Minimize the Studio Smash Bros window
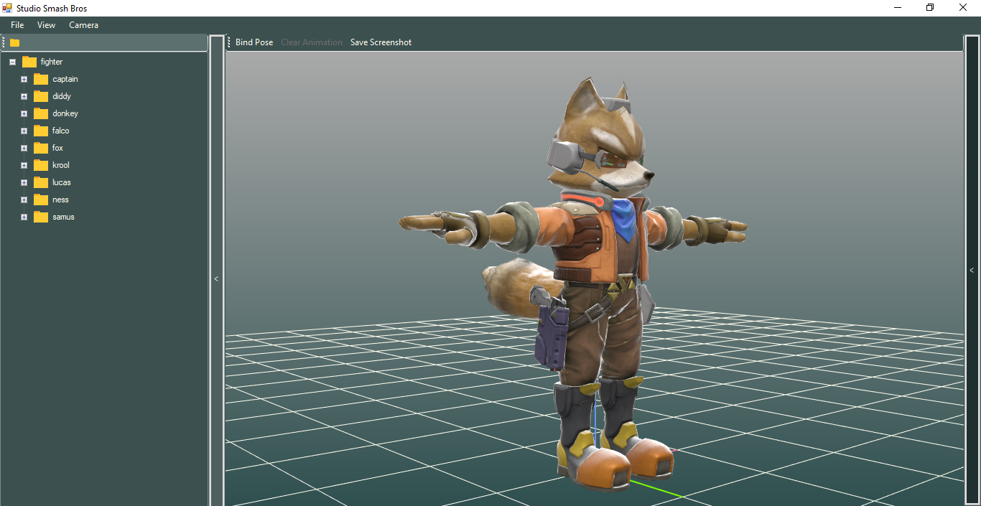The width and height of the screenshot is (981, 506). click(x=898, y=8)
